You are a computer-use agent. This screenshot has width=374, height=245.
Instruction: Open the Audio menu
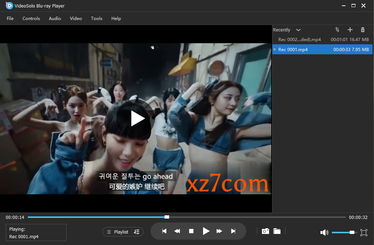point(55,18)
